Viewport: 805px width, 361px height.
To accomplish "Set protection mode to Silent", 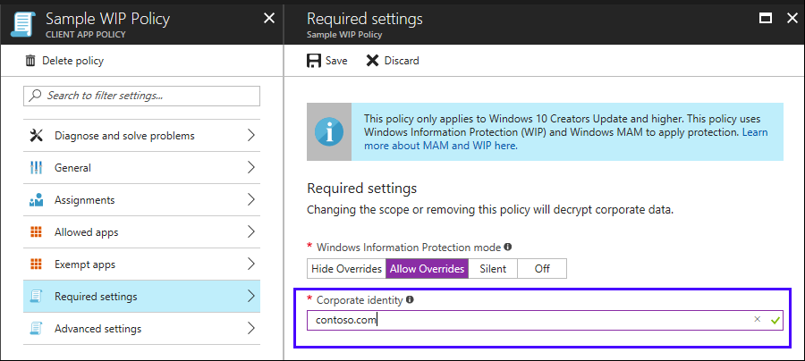I will pos(492,269).
